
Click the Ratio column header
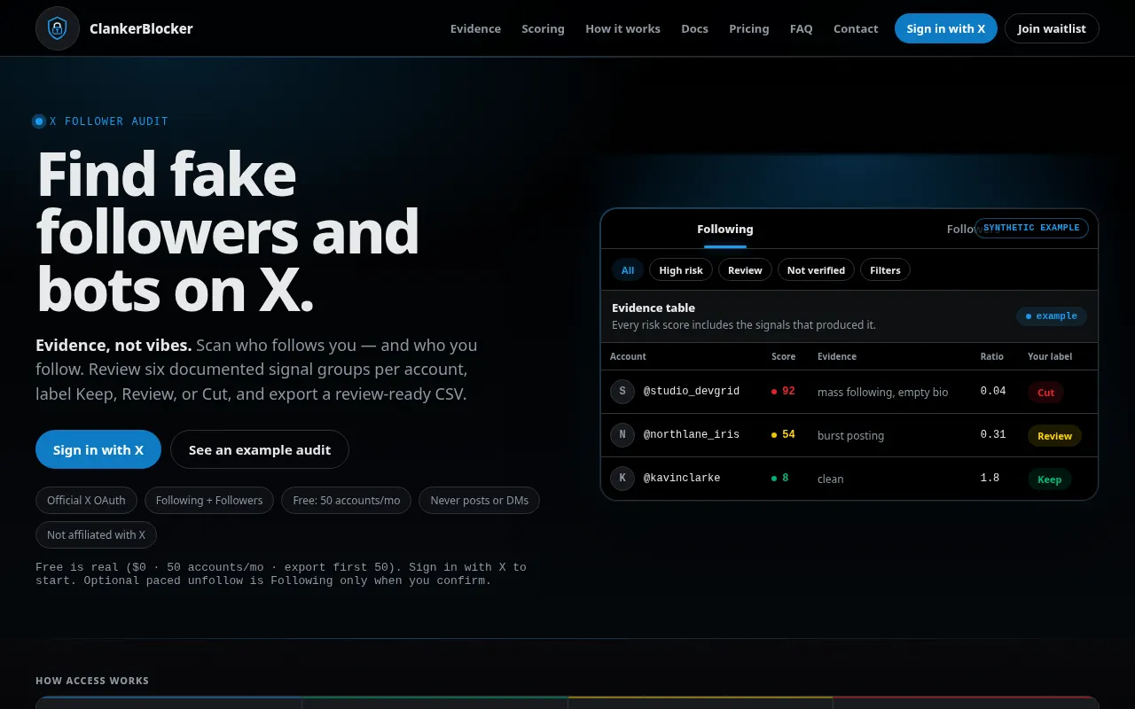[x=992, y=356]
